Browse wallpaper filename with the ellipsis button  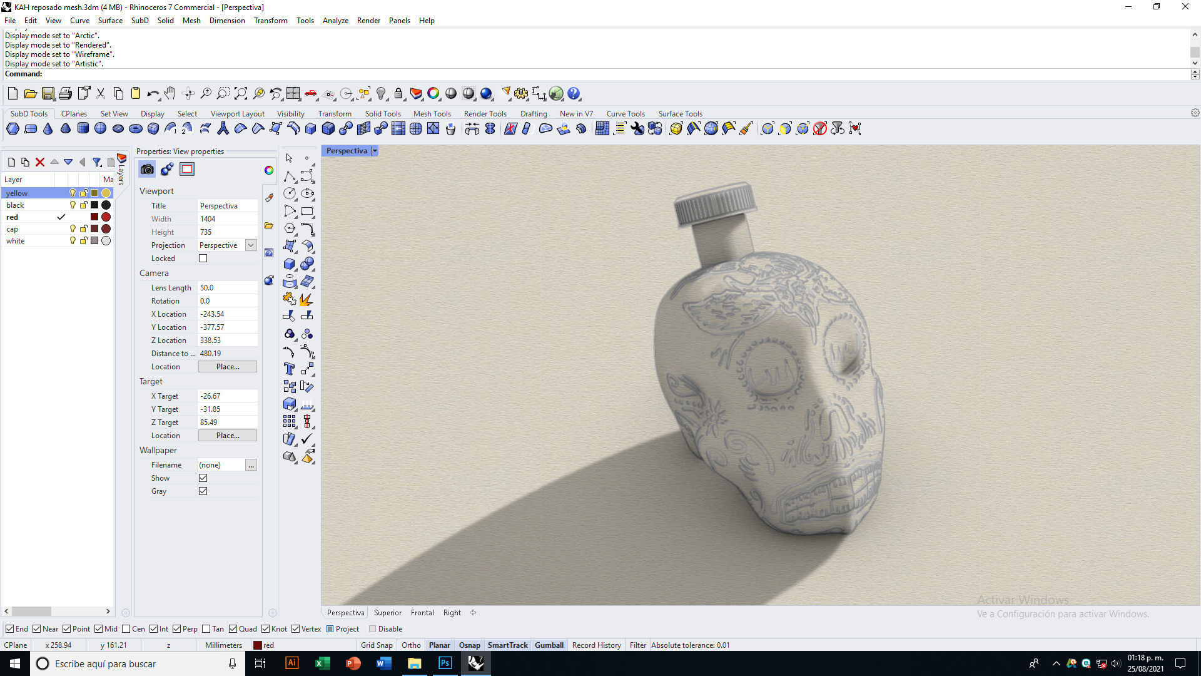251,465
